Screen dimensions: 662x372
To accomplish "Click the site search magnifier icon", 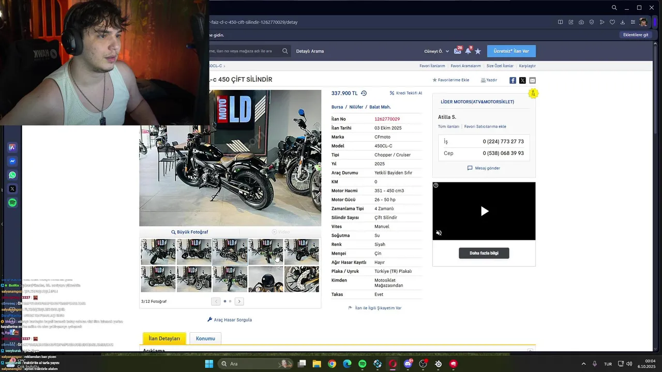I will tap(285, 51).
